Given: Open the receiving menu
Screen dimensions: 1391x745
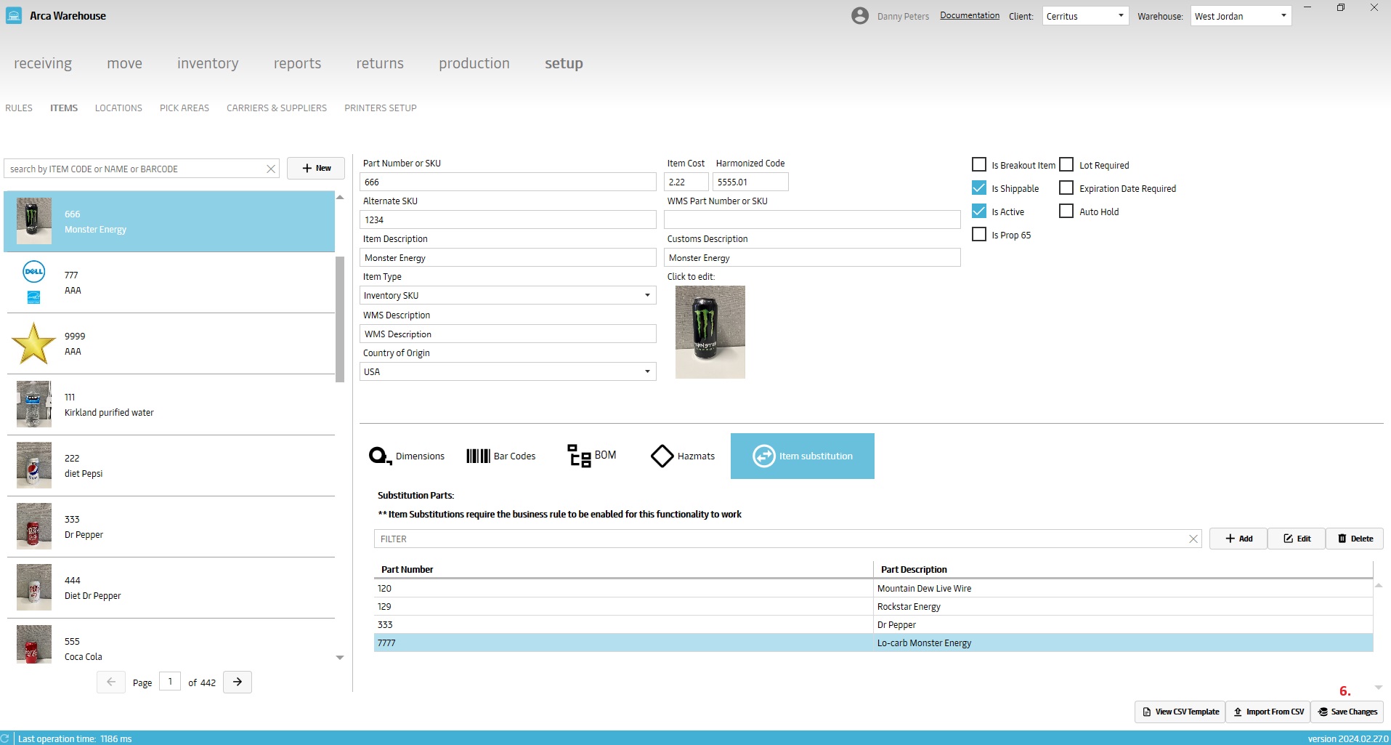Looking at the screenshot, I should point(43,63).
